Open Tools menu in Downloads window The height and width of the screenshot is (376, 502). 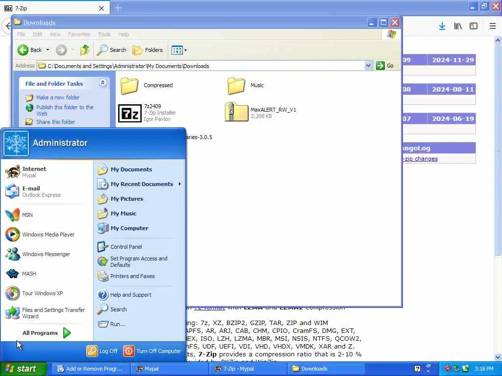104,34
